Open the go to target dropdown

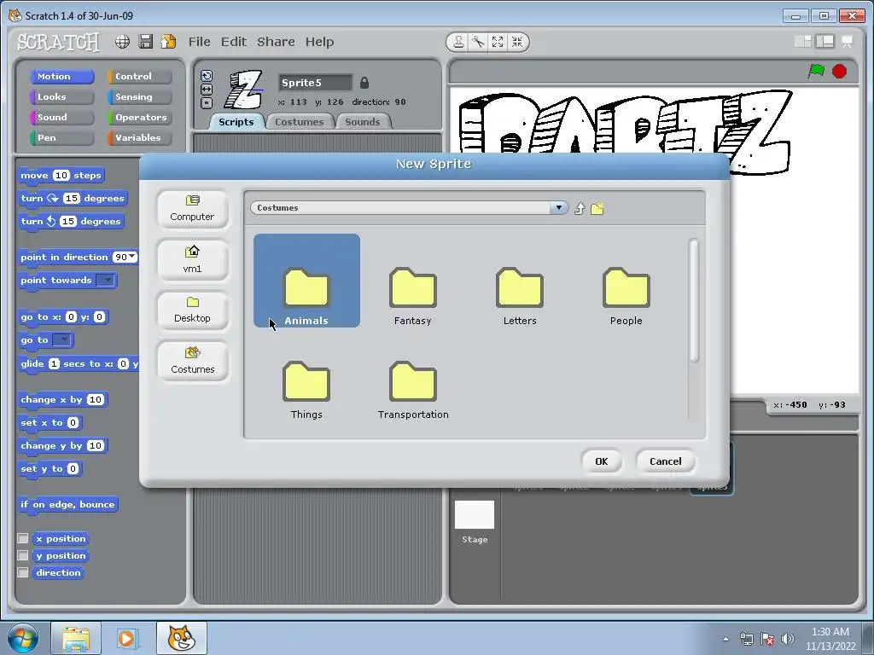tap(61, 339)
